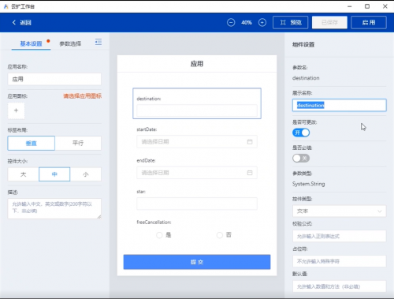
Task: Click the 启用 button in top bar
Action: [x=369, y=22]
